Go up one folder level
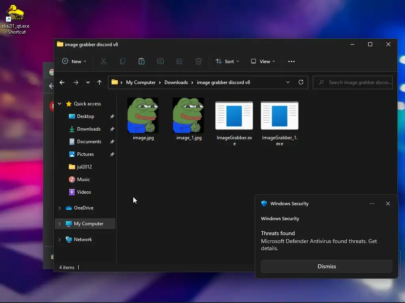 pos(99,82)
